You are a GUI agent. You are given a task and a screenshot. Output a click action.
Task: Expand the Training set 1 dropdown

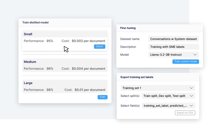tap(158, 88)
